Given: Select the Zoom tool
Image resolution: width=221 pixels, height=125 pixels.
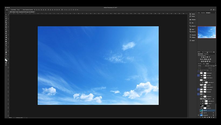Looking at the screenshot, I should [6, 54].
